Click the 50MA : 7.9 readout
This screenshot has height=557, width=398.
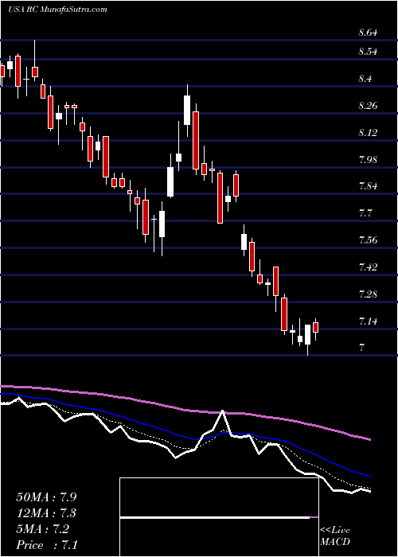pyautogui.click(x=46, y=497)
